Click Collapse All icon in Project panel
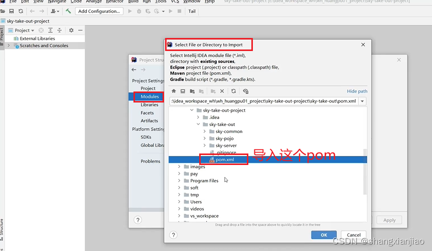432x251 pixels. (60, 30)
